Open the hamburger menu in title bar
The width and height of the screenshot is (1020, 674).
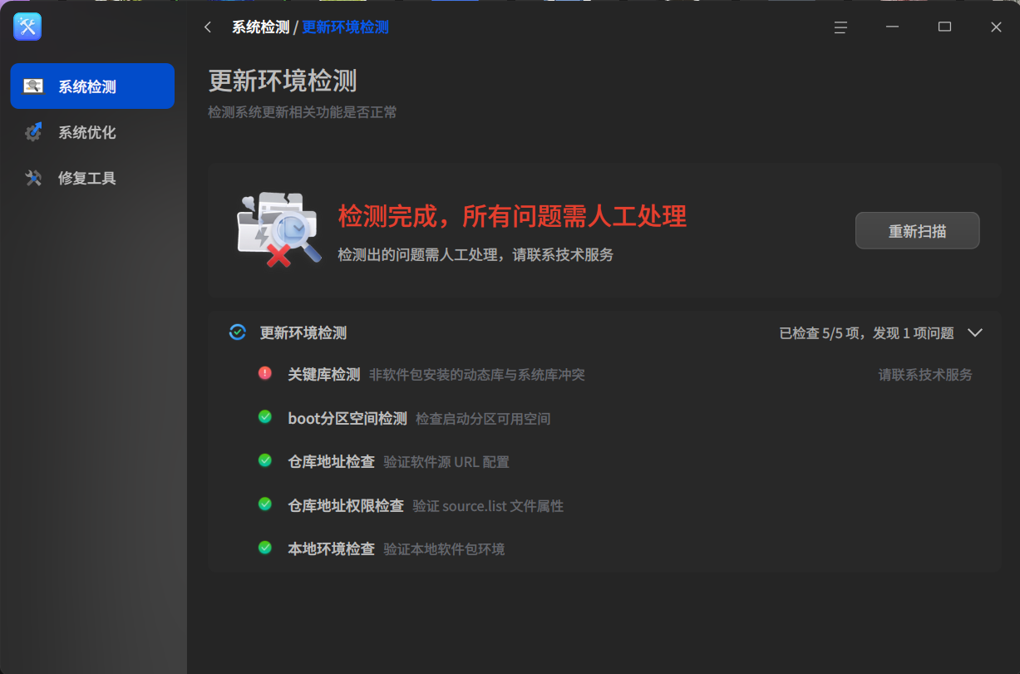[840, 27]
